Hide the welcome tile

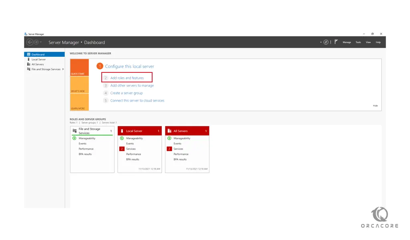tap(375, 106)
